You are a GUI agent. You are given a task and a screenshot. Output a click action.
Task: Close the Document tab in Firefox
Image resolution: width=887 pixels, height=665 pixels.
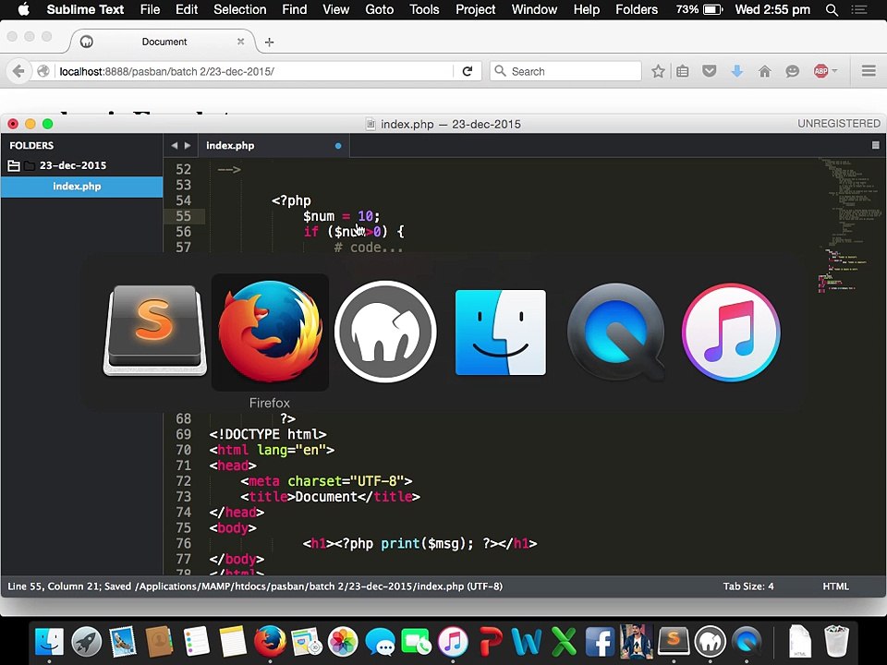coord(240,42)
